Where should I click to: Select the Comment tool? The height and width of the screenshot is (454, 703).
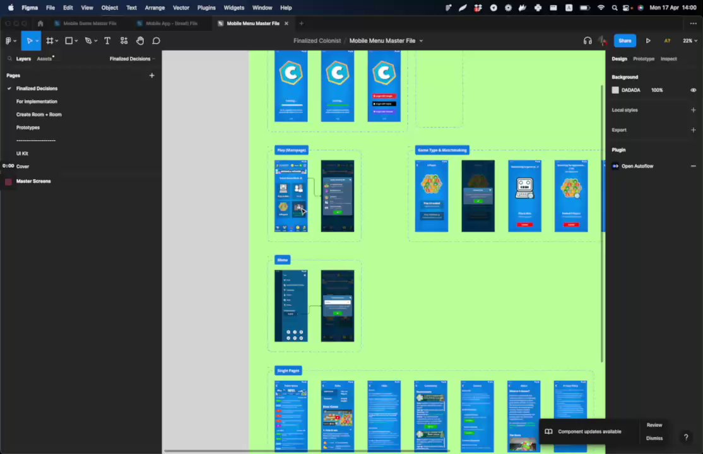[x=156, y=41]
